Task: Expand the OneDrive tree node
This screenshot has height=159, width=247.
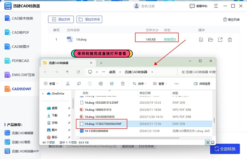Action: point(43,94)
